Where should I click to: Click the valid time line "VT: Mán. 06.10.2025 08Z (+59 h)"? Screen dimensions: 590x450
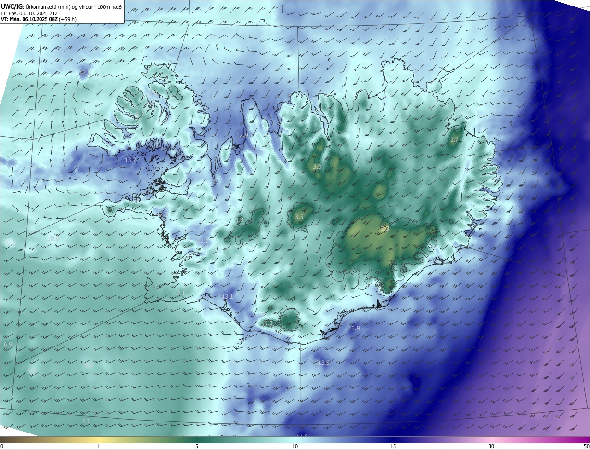[40, 20]
